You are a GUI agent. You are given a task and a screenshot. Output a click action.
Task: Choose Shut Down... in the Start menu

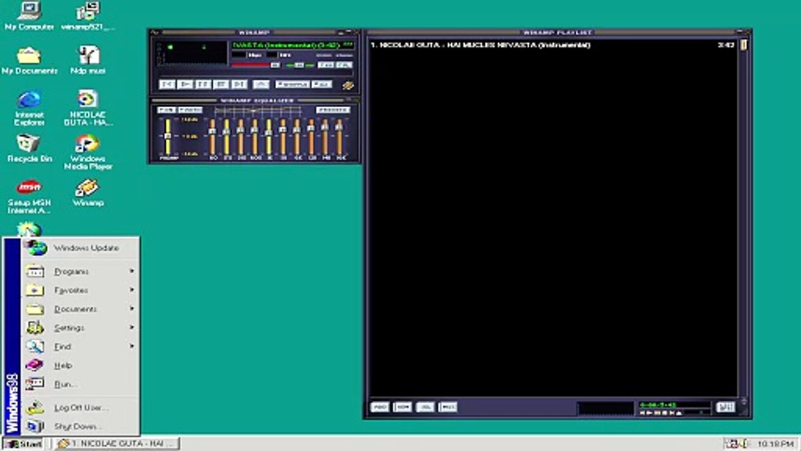click(x=80, y=427)
